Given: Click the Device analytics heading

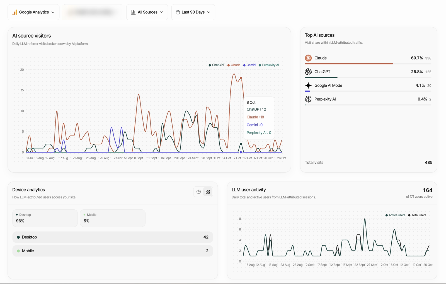Looking at the screenshot, I should tap(28, 190).
